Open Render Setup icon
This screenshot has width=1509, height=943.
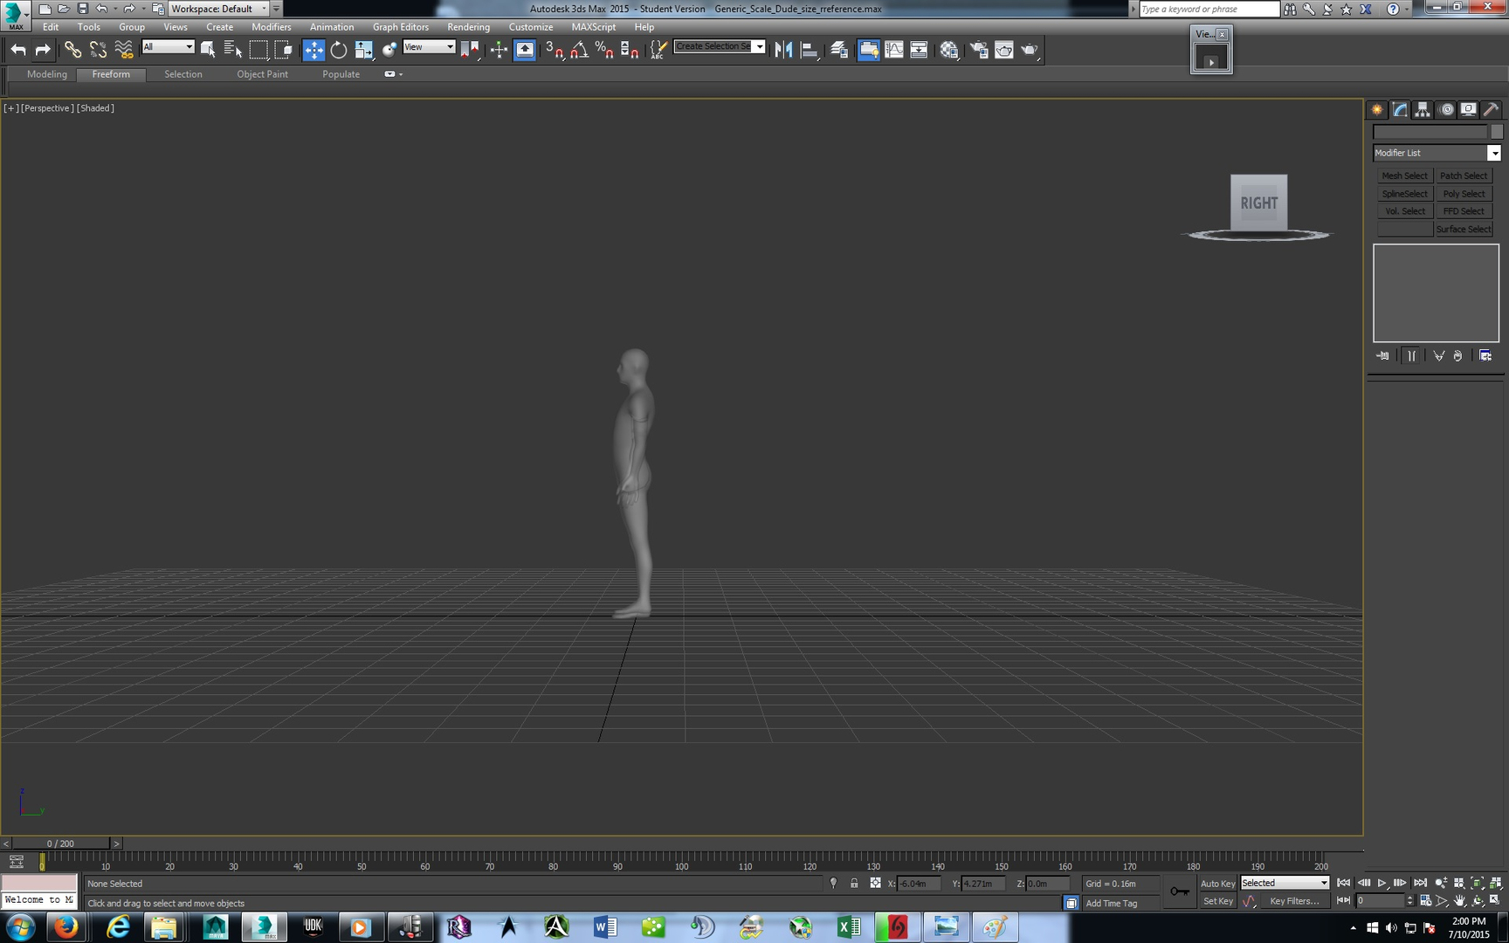coord(979,50)
